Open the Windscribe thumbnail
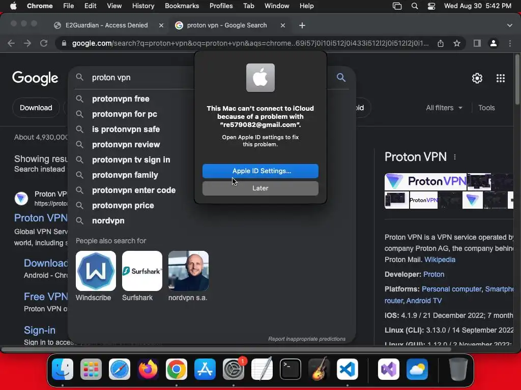This screenshot has height=390, width=521. pos(96,271)
